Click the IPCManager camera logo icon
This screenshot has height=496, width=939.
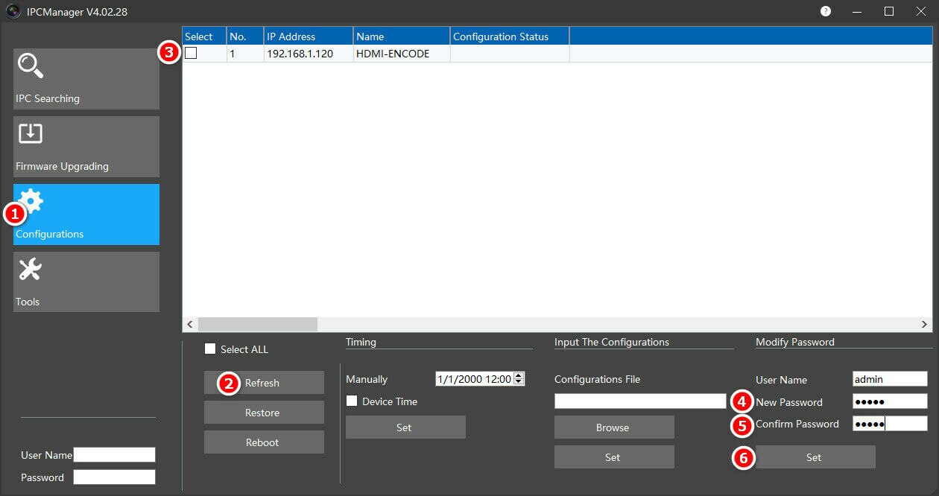13,11
